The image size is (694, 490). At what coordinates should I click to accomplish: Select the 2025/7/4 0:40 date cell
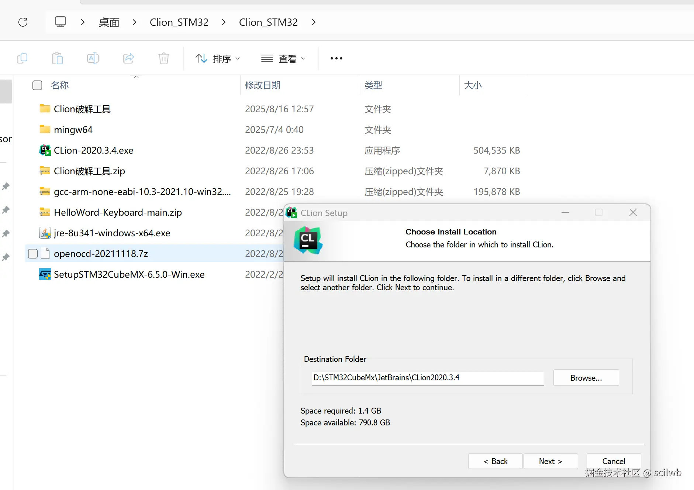coord(274,130)
